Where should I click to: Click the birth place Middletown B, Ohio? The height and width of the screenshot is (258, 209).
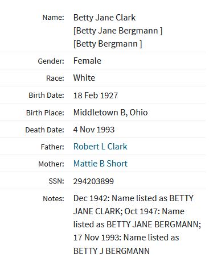[110, 113]
